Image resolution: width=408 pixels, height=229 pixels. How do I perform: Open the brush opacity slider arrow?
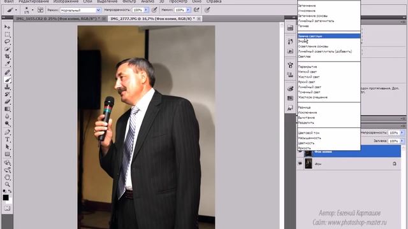[146, 10]
